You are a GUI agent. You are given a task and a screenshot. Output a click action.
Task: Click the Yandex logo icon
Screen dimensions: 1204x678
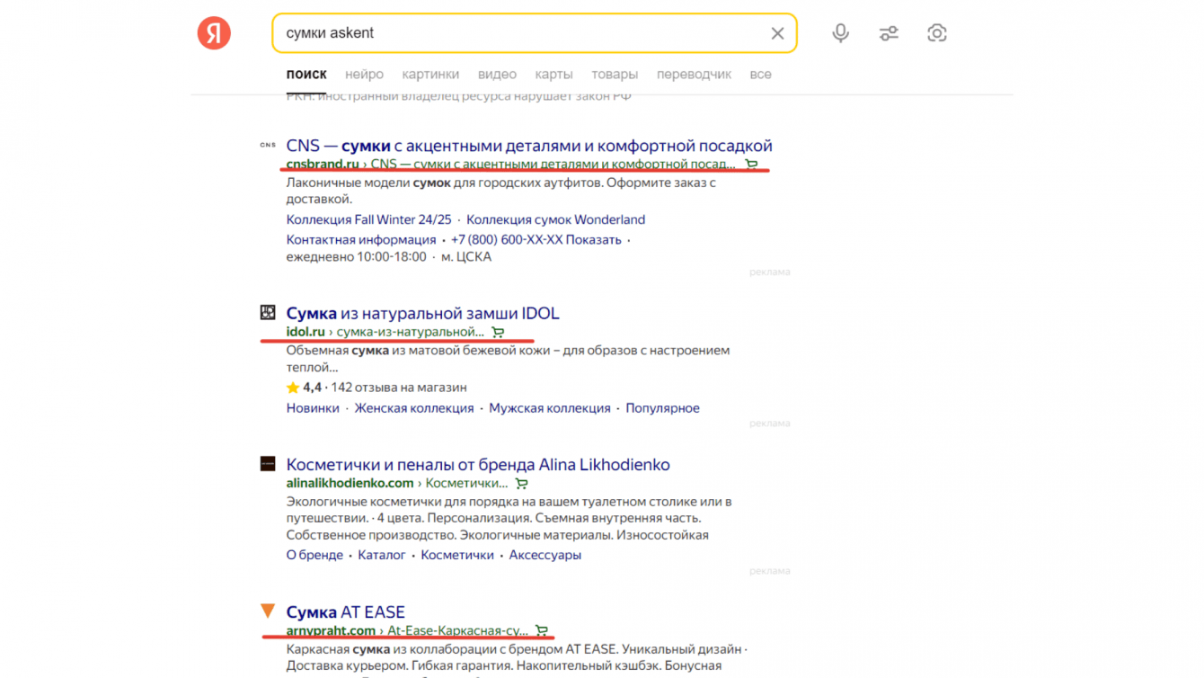point(214,33)
